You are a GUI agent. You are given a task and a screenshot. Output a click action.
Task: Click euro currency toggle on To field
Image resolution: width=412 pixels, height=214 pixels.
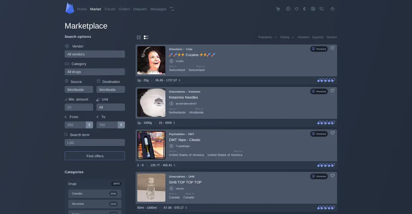[x=121, y=125]
